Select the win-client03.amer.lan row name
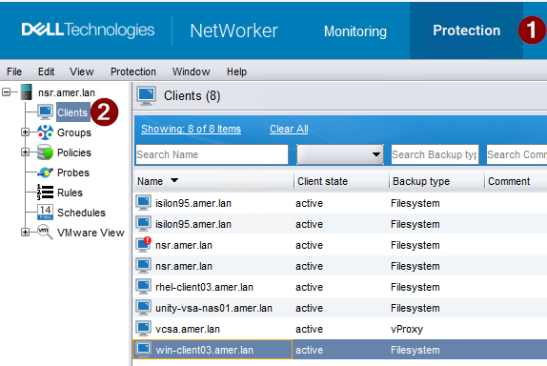Screen dimensions: 547x366 [205, 350]
